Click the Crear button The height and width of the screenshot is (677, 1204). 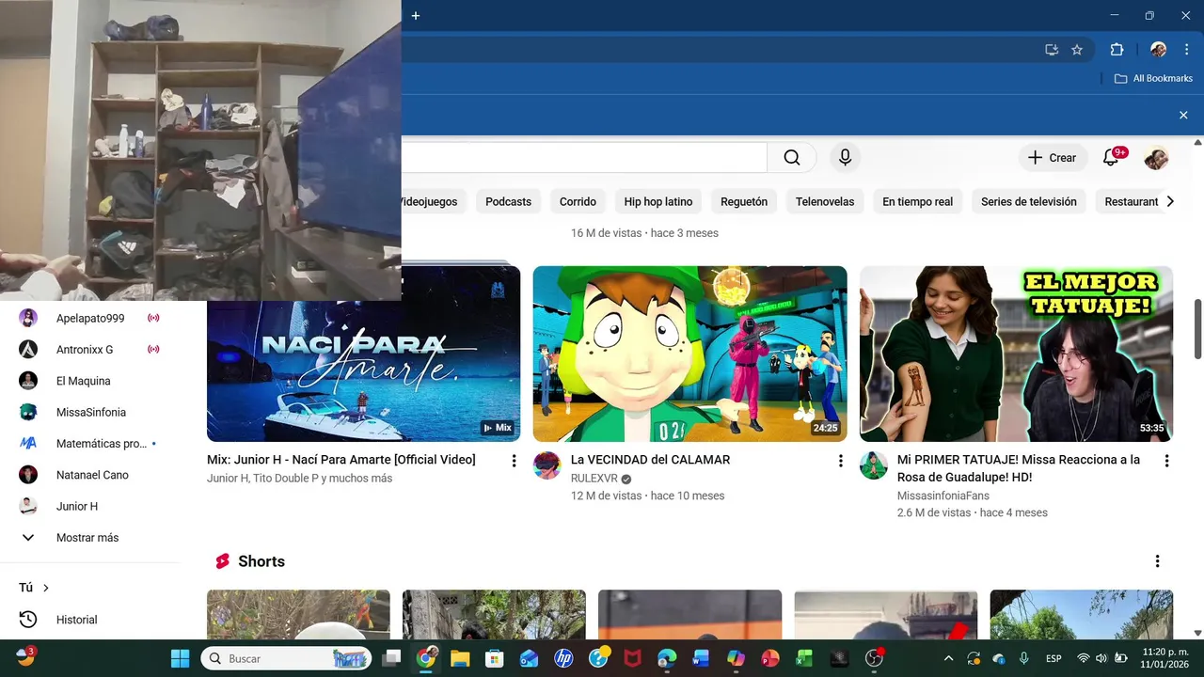(1053, 158)
